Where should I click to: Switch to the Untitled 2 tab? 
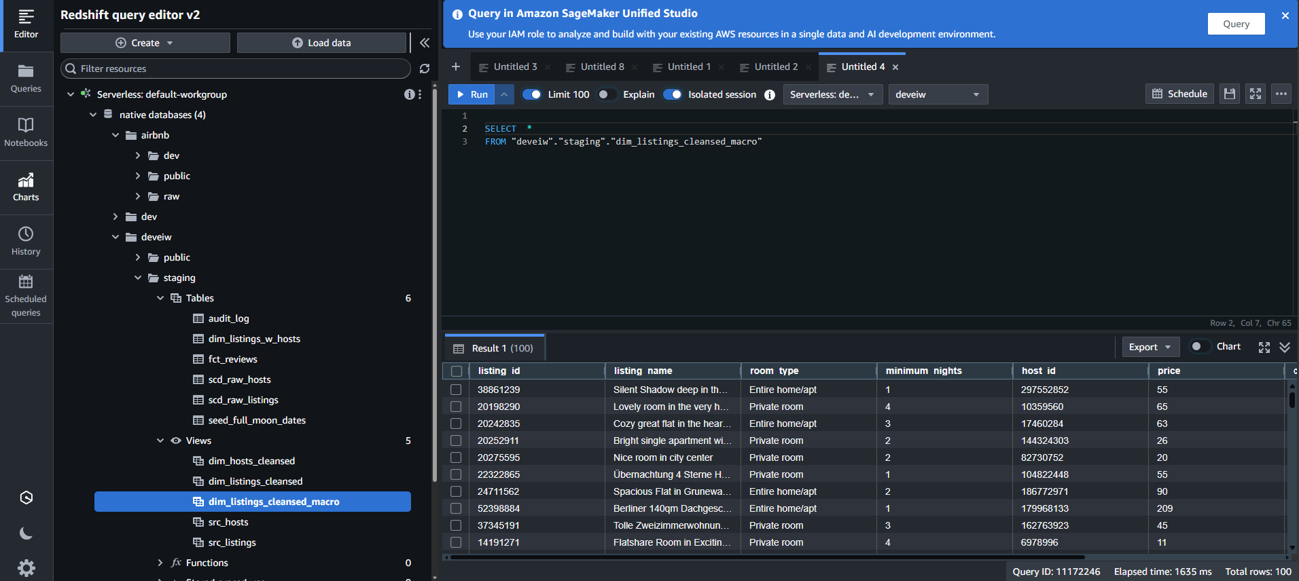[x=776, y=67]
